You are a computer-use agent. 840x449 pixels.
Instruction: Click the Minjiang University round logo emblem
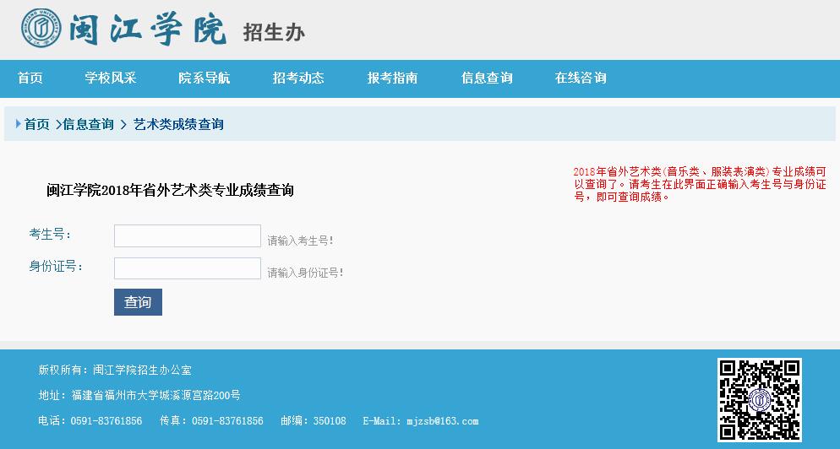pyautogui.click(x=41, y=28)
